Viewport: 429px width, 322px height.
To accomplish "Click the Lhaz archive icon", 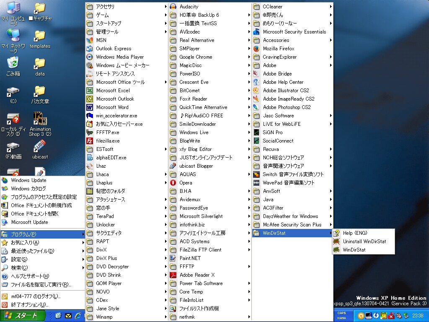I will (x=90, y=166).
